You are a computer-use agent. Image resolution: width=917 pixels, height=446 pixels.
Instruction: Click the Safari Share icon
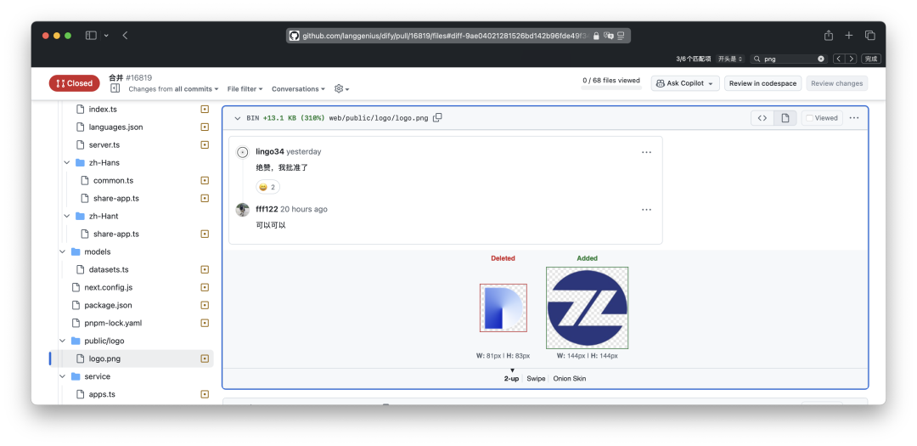click(x=828, y=36)
